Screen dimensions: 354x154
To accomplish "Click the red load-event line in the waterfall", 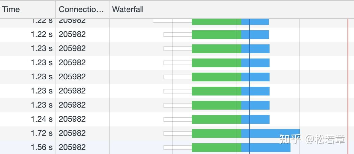I will tap(348, 84).
